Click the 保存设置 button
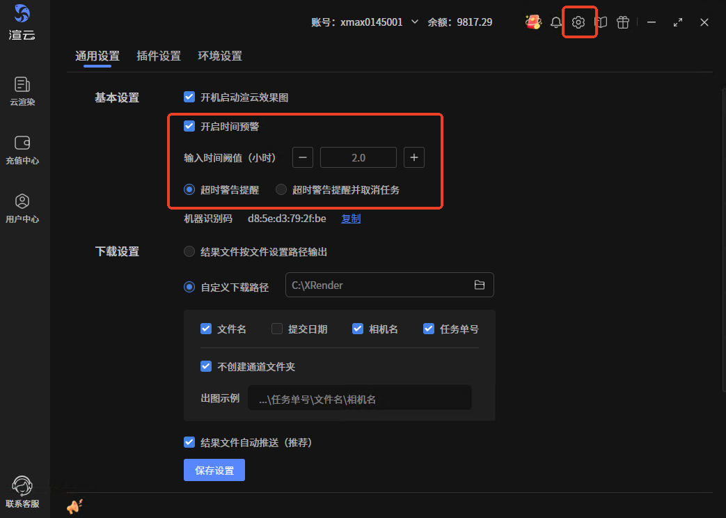 pyautogui.click(x=214, y=471)
